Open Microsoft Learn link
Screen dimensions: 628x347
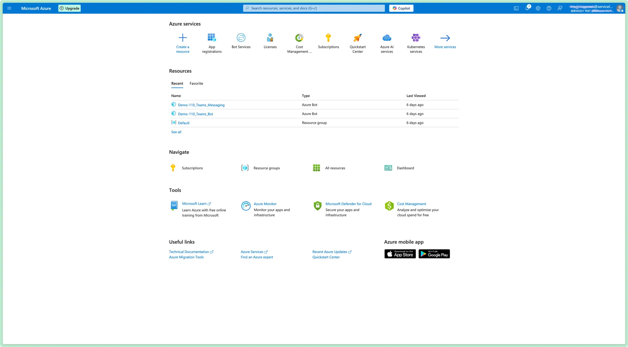(x=197, y=204)
